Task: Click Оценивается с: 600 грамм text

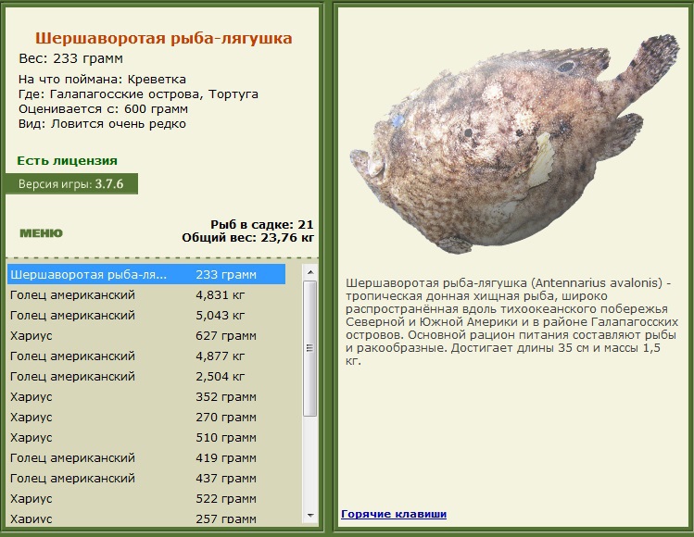Action: click(x=103, y=109)
